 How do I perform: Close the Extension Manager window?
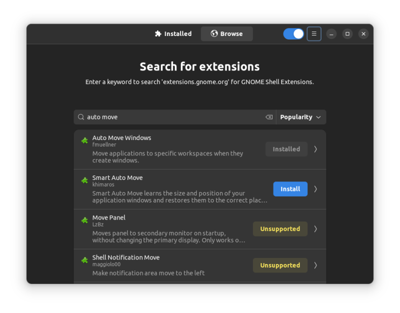click(363, 33)
